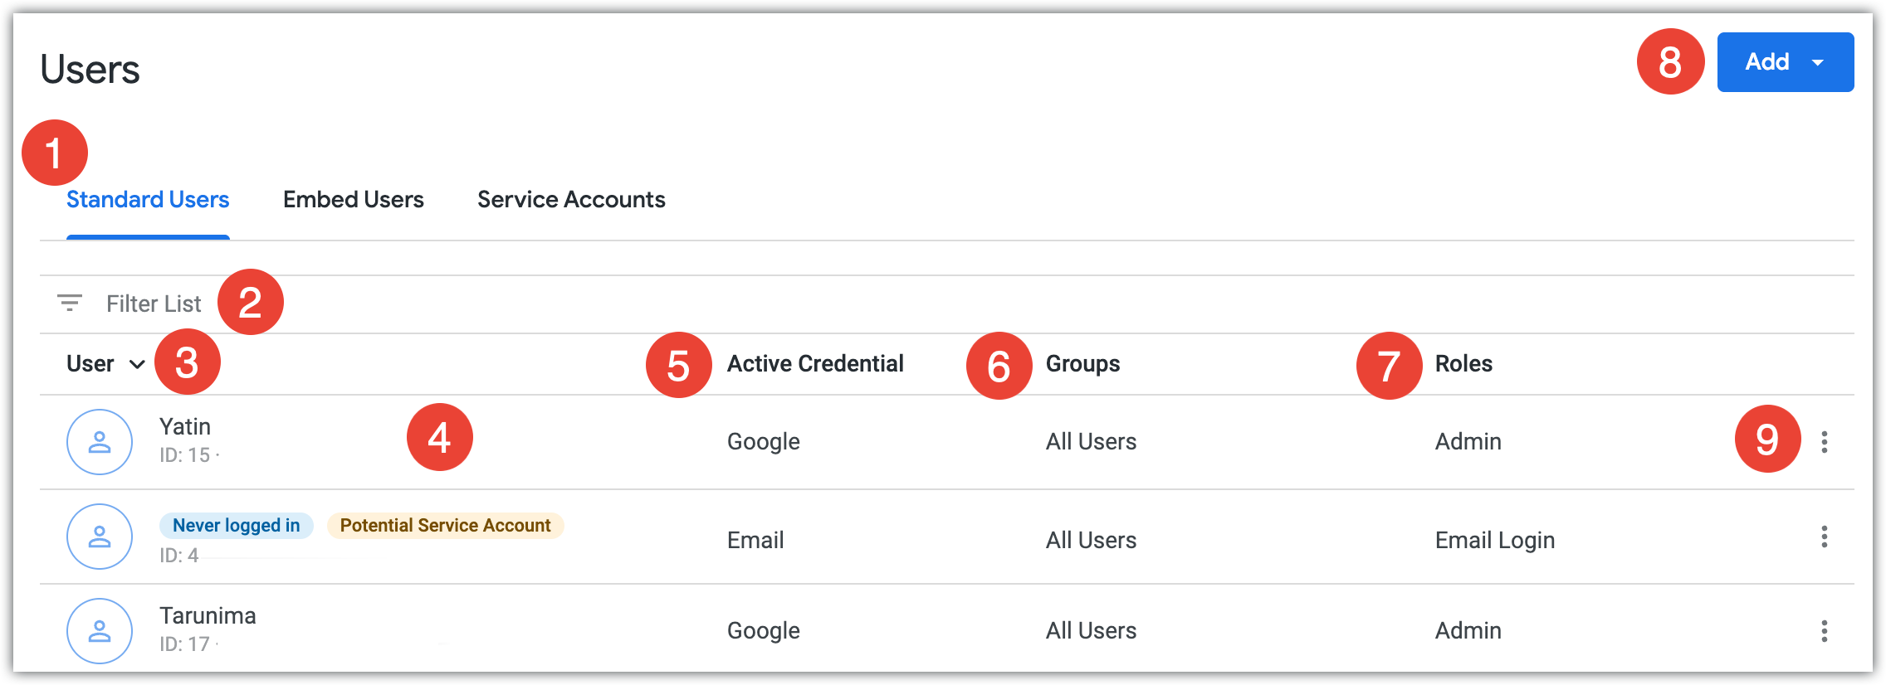Click the Groups column header

click(1082, 364)
